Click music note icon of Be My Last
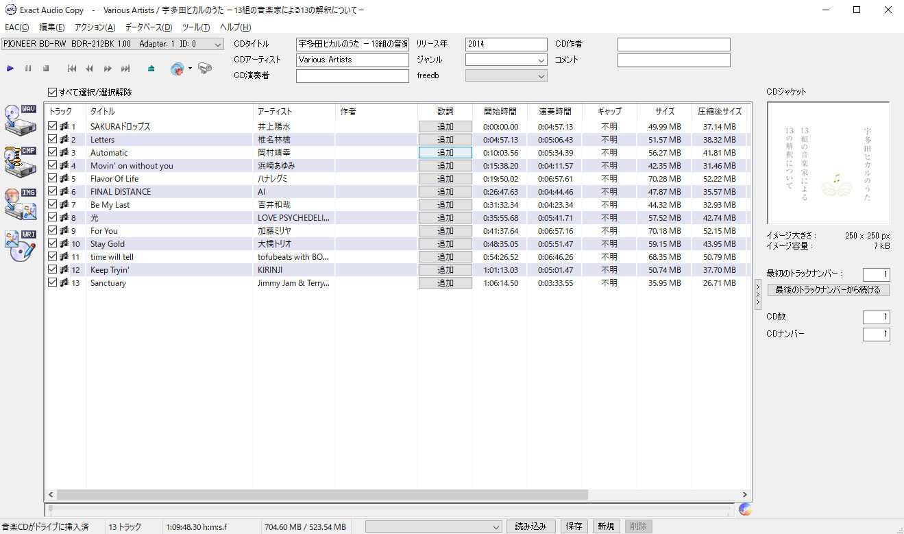This screenshot has width=904, height=534. (64, 204)
